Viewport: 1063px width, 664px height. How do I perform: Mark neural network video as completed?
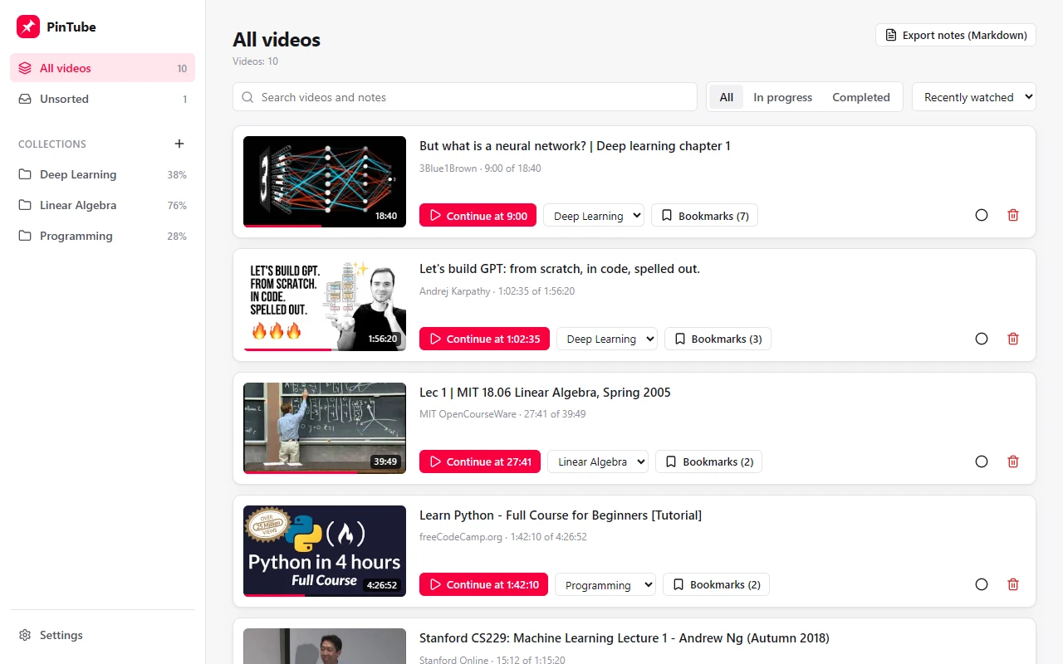click(x=982, y=215)
